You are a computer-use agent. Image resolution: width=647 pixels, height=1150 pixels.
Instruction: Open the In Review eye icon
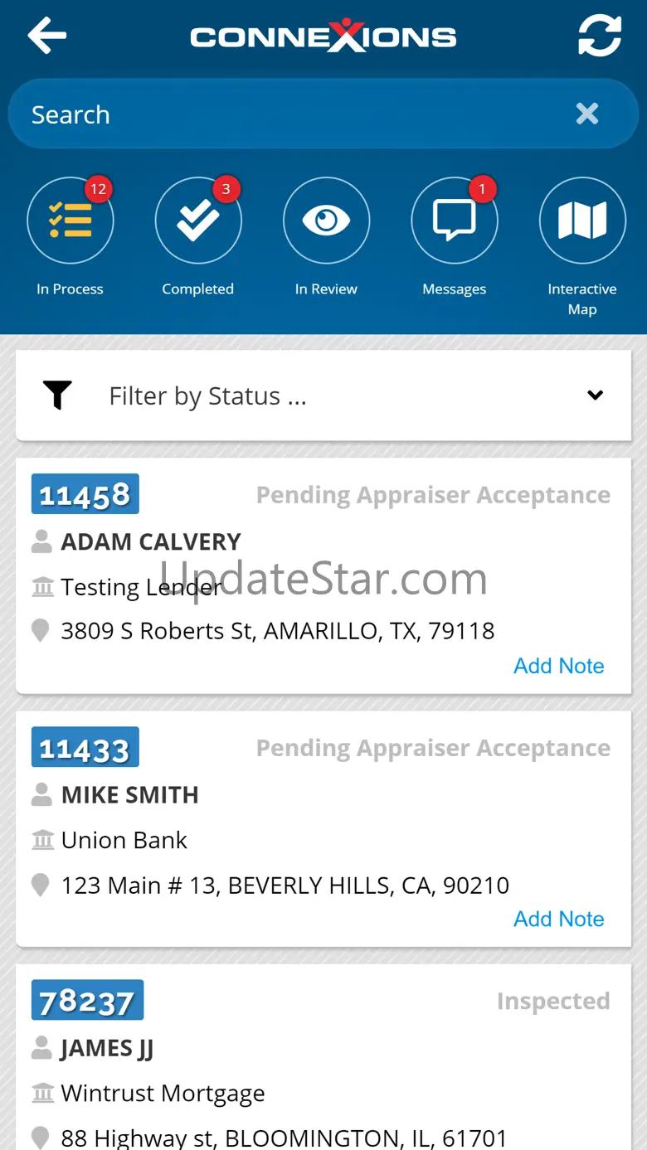pyautogui.click(x=326, y=221)
